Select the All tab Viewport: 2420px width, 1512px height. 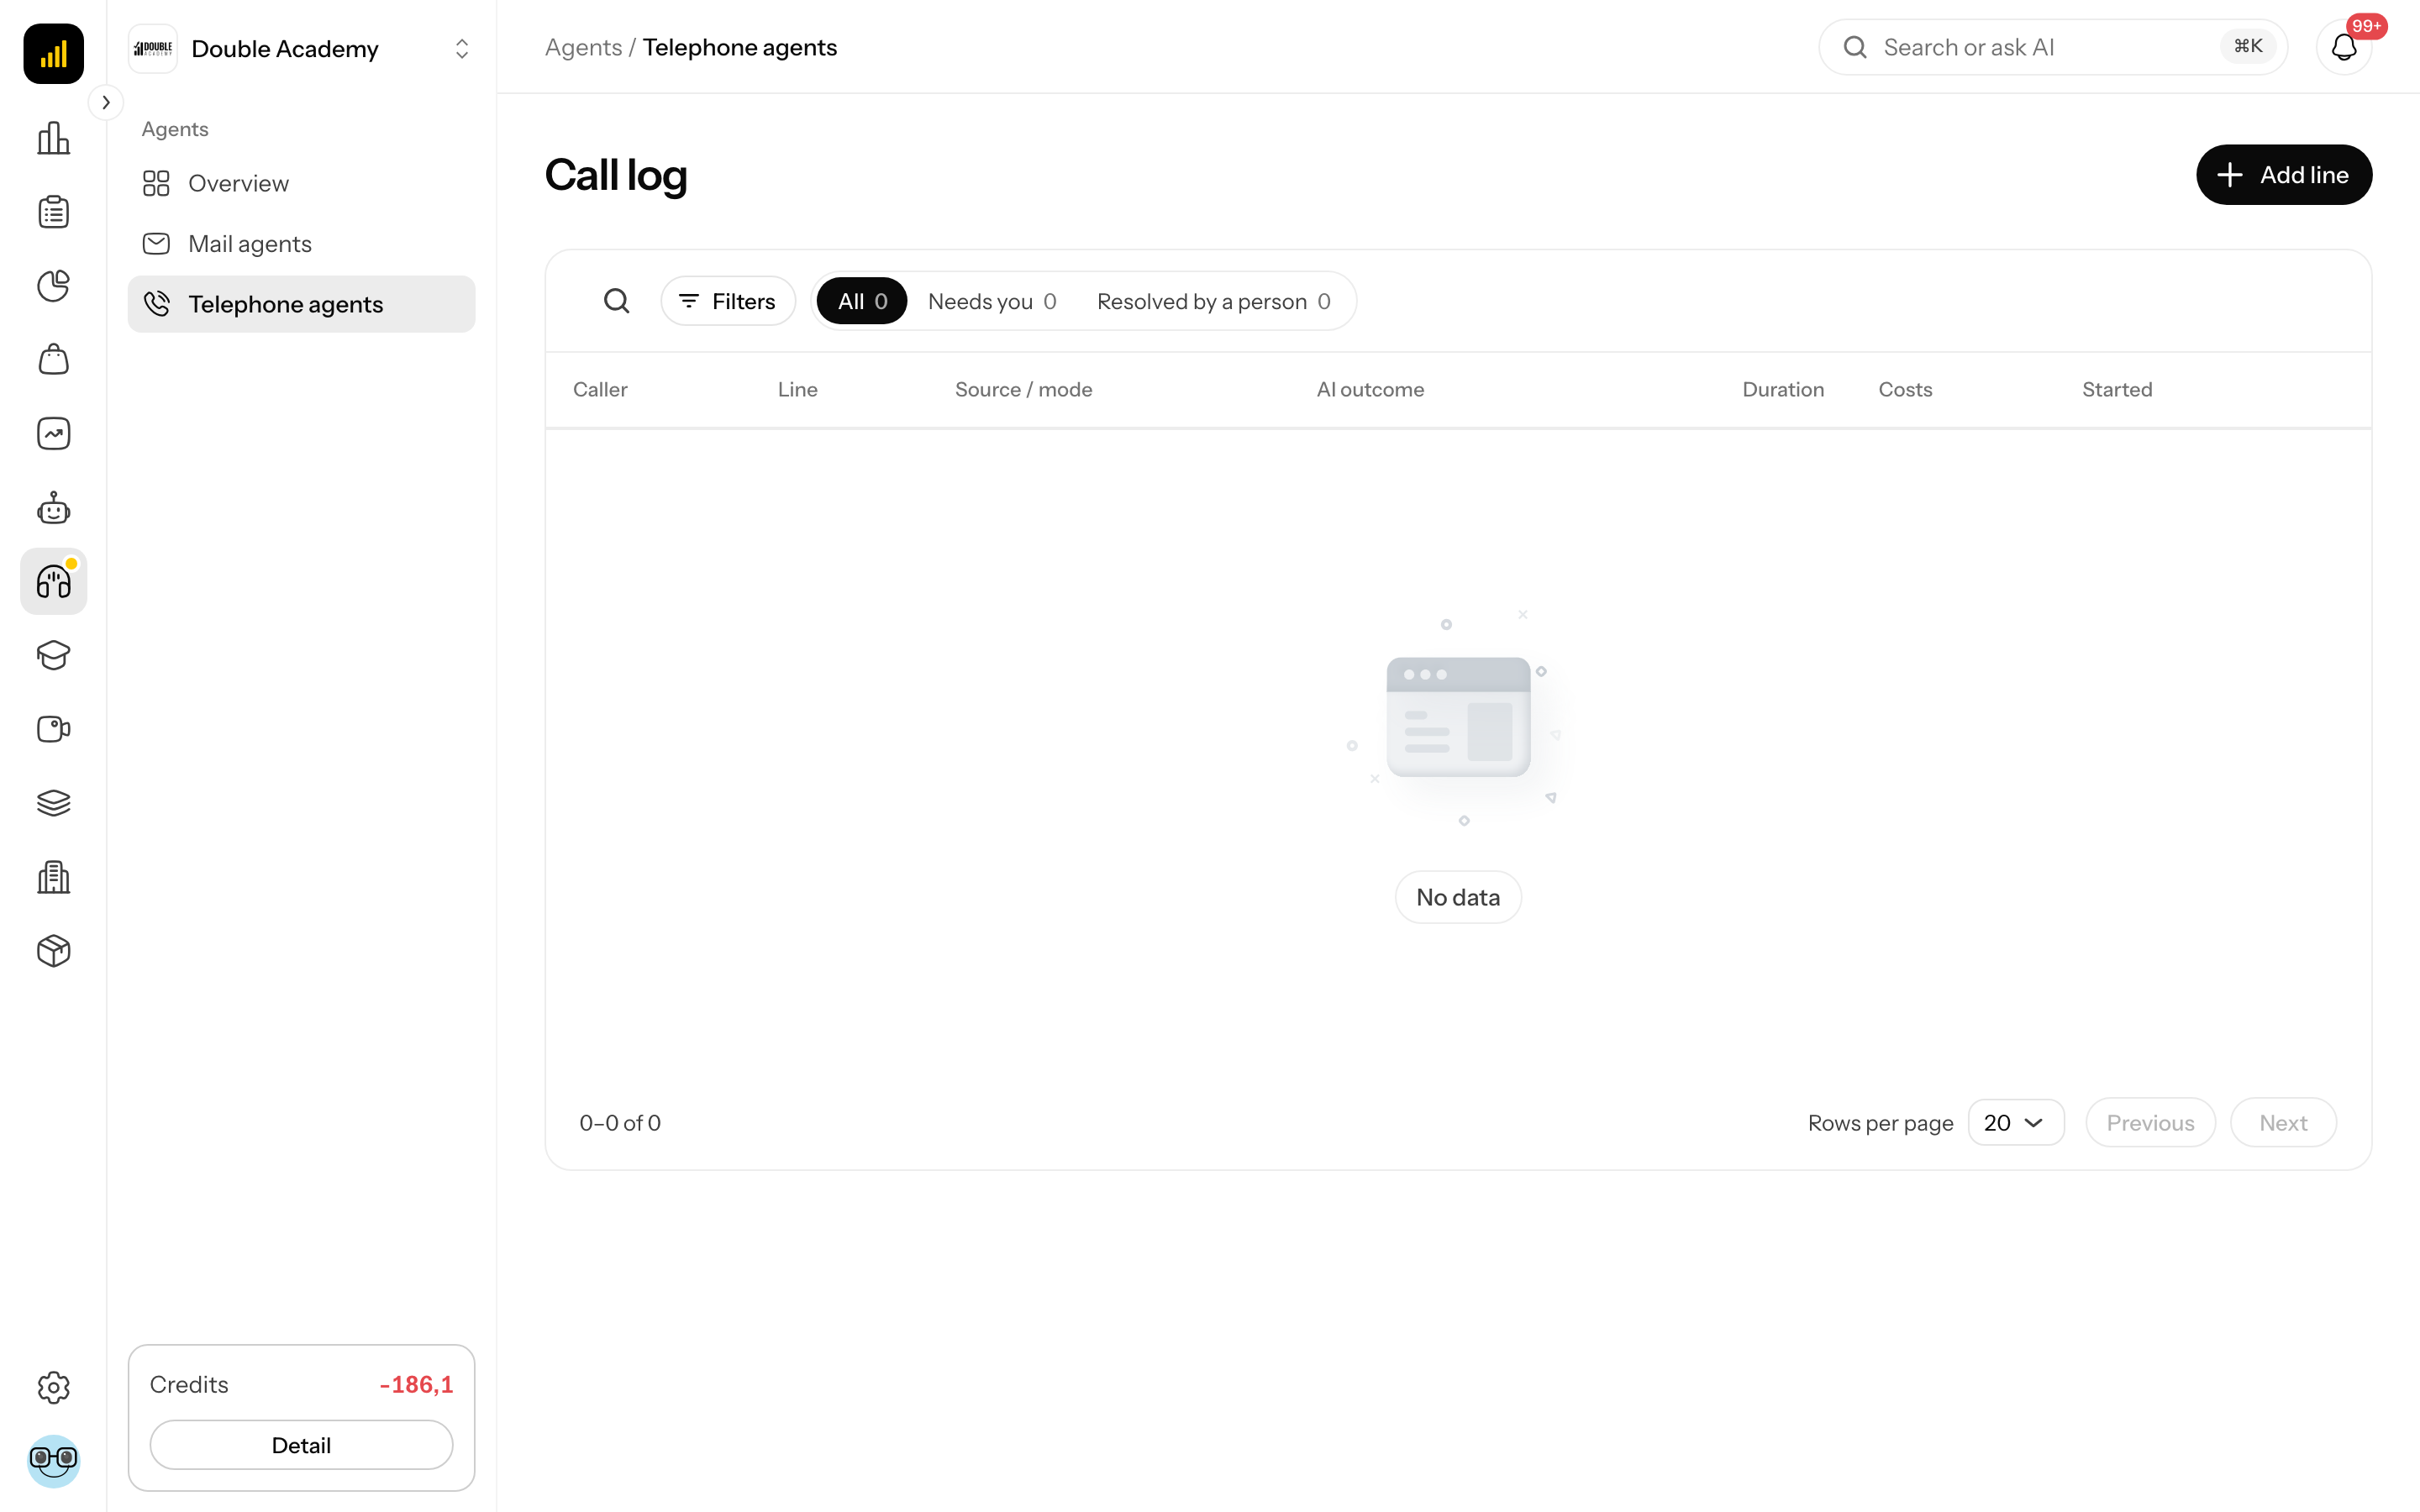pyautogui.click(x=862, y=301)
